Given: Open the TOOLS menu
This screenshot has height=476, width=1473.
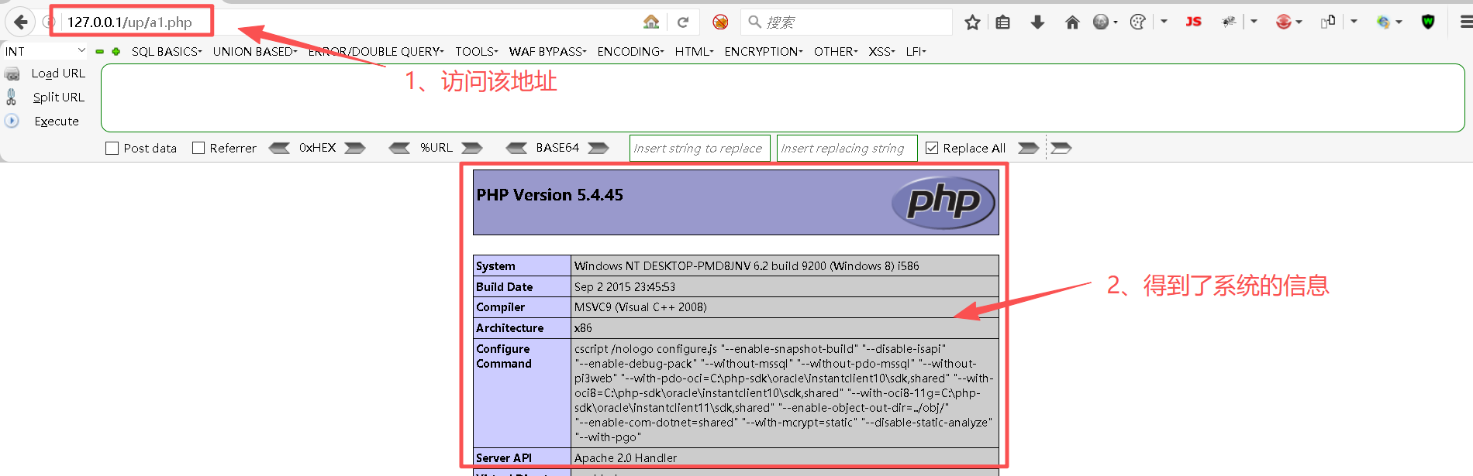Looking at the screenshot, I should pyautogui.click(x=477, y=51).
